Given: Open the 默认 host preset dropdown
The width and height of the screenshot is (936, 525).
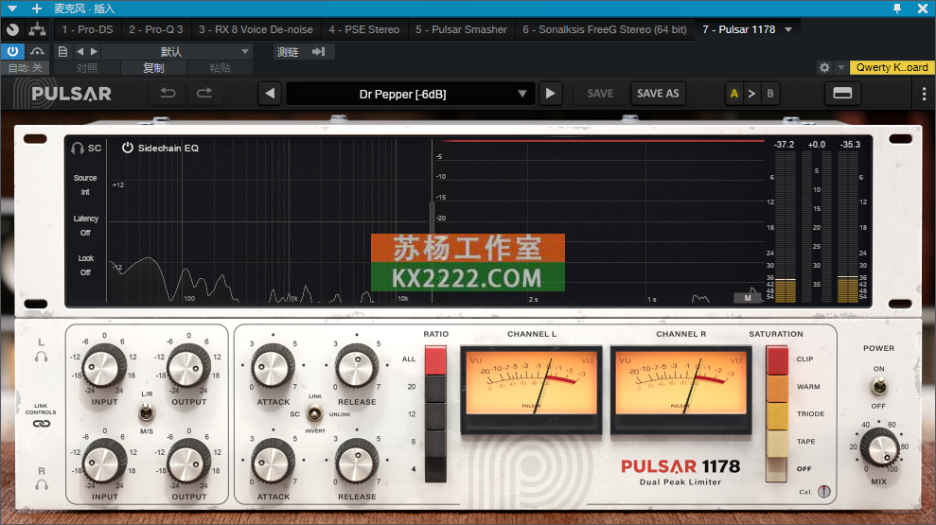Looking at the screenshot, I should (x=177, y=51).
